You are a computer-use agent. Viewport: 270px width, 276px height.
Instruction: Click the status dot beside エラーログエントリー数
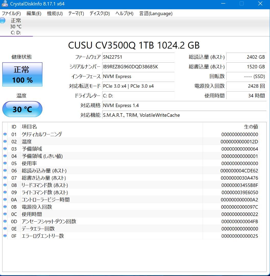pos(5,236)
